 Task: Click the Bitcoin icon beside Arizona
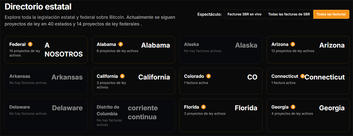point(293,44)
